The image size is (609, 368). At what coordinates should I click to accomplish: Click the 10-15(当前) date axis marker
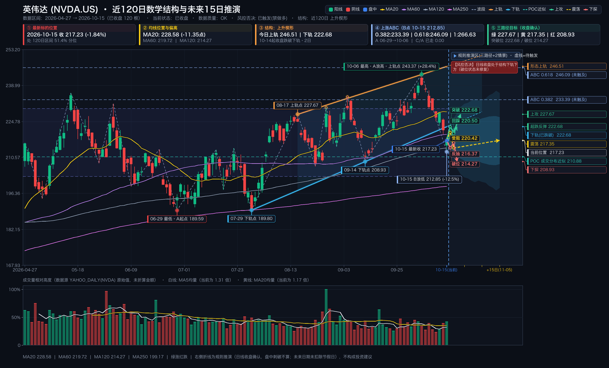pyautogui.click(x=446, y=270)
